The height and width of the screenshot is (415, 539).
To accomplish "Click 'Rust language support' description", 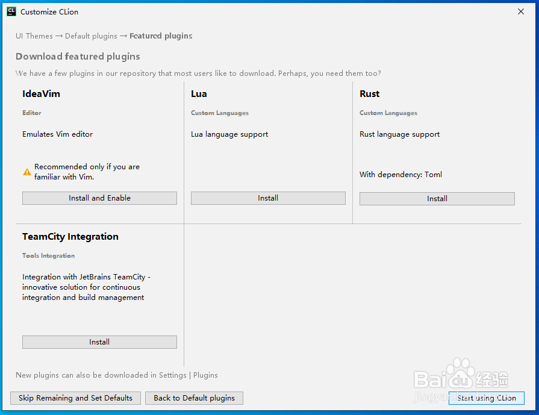I will coord(399,134).
